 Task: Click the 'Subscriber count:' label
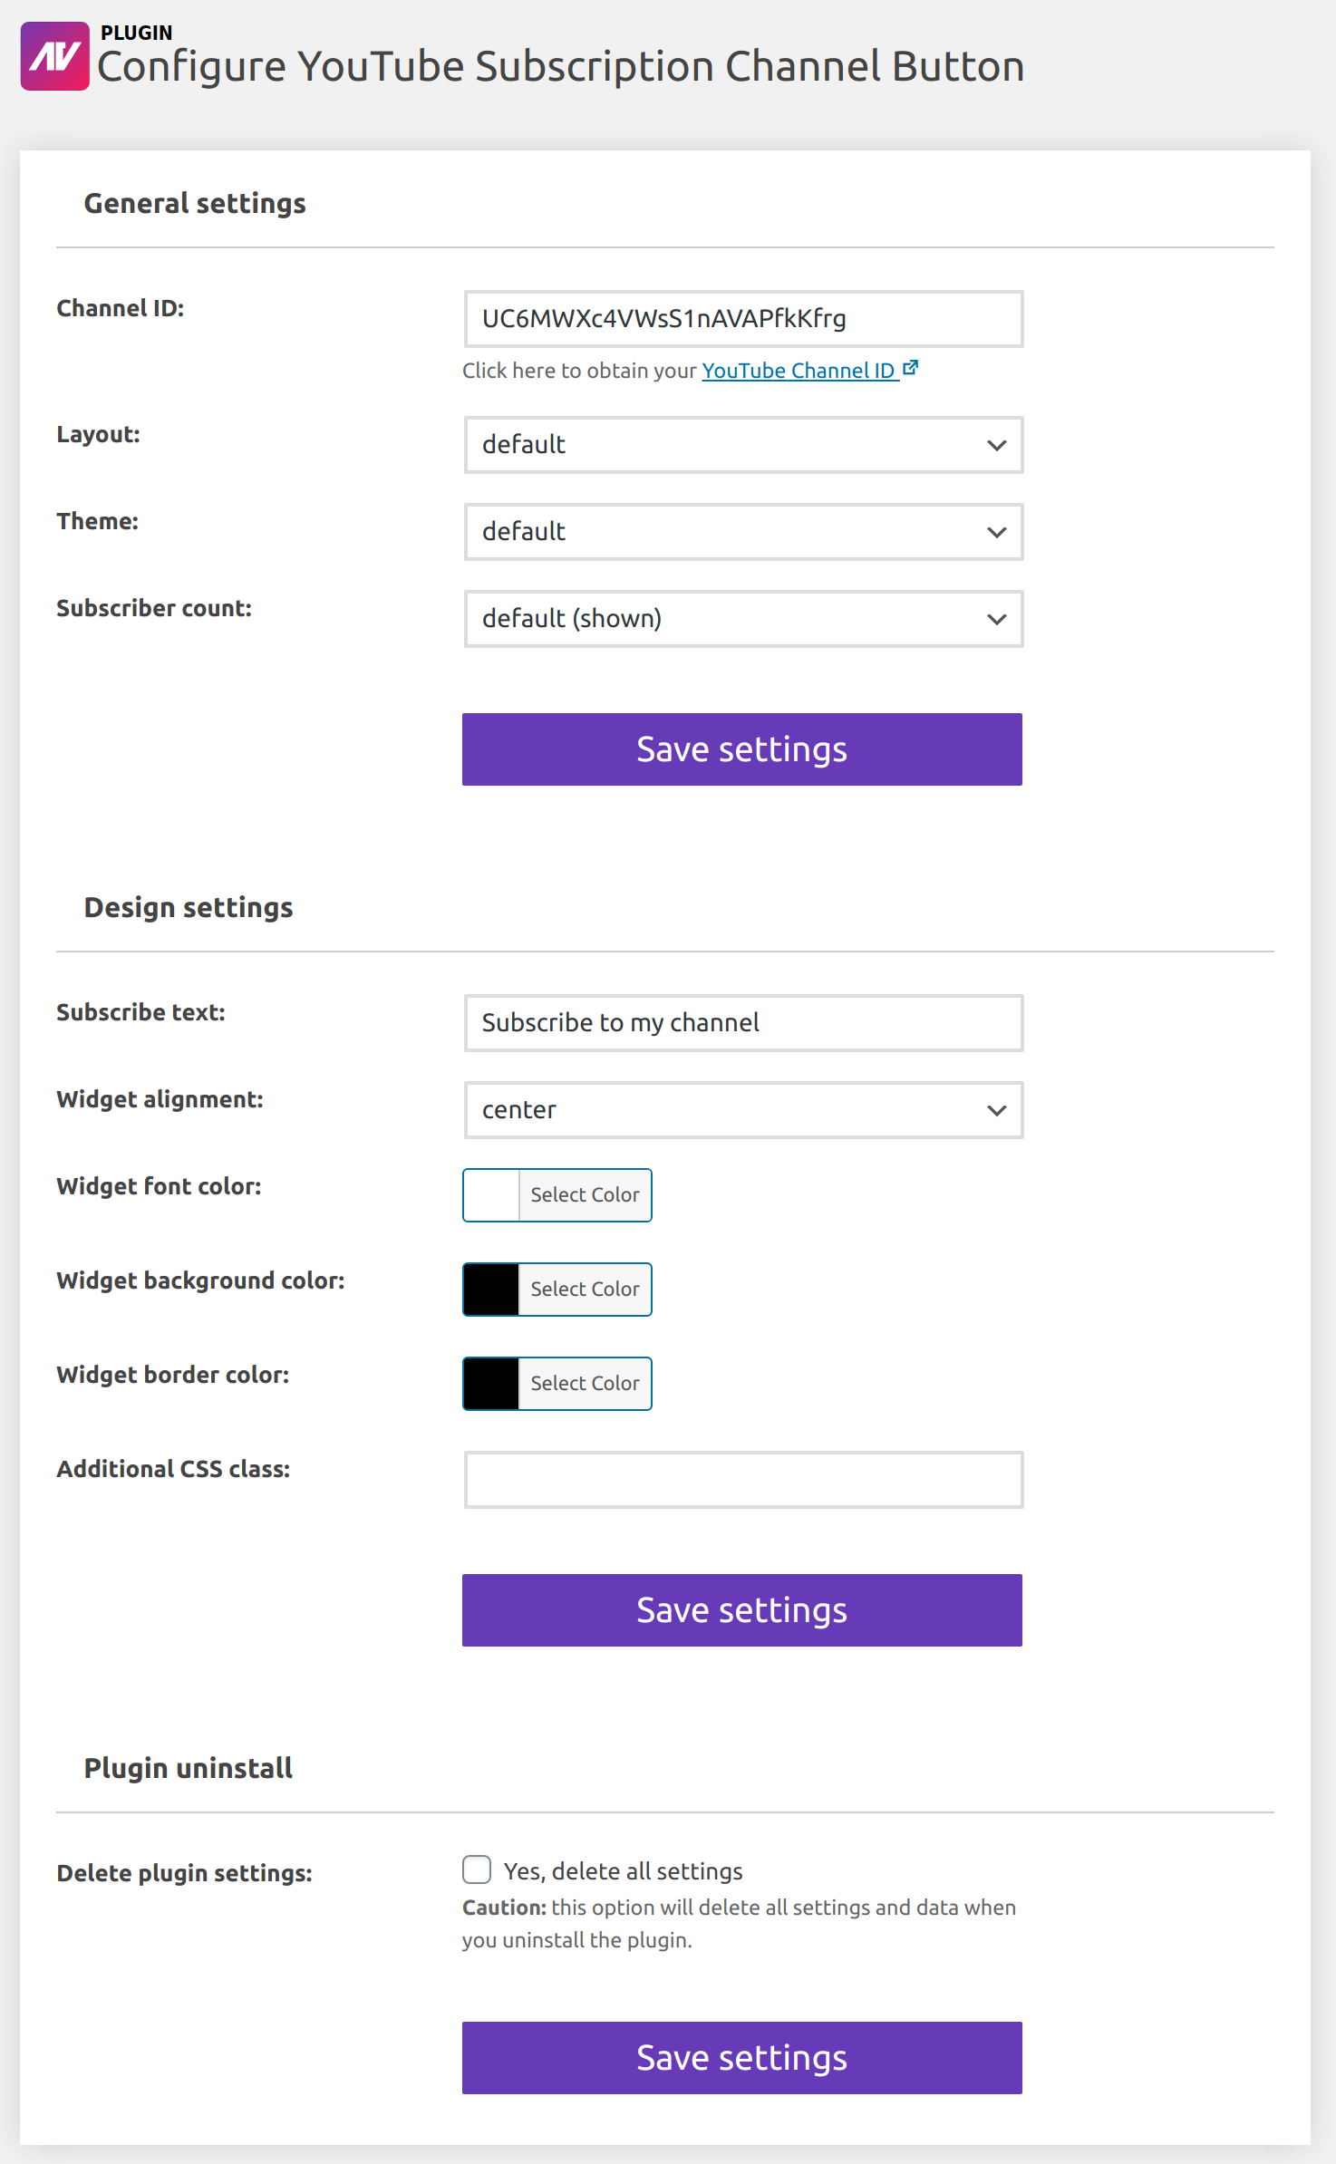click(x=154, y=608)
